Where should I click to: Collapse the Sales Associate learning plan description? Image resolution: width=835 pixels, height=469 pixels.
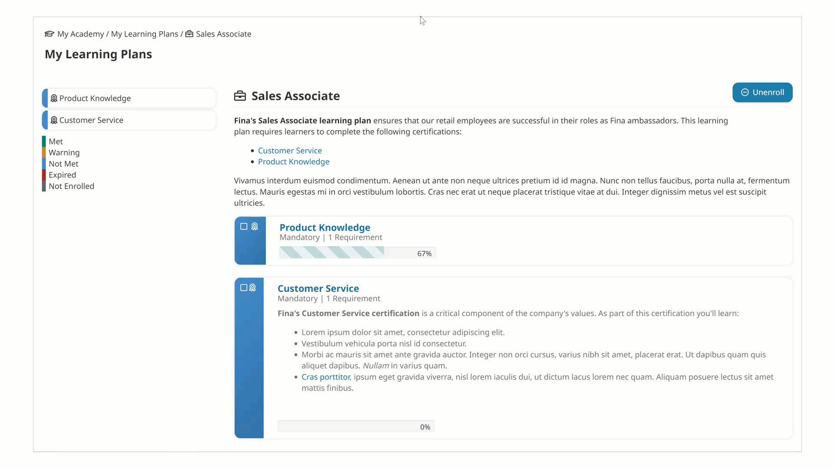pyautogui.click(x=295, y=96)
